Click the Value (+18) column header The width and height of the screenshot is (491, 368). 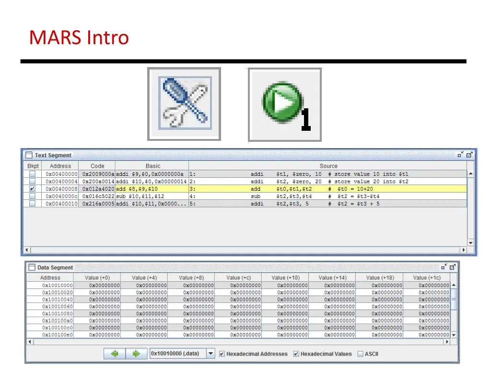coord(380,277)
